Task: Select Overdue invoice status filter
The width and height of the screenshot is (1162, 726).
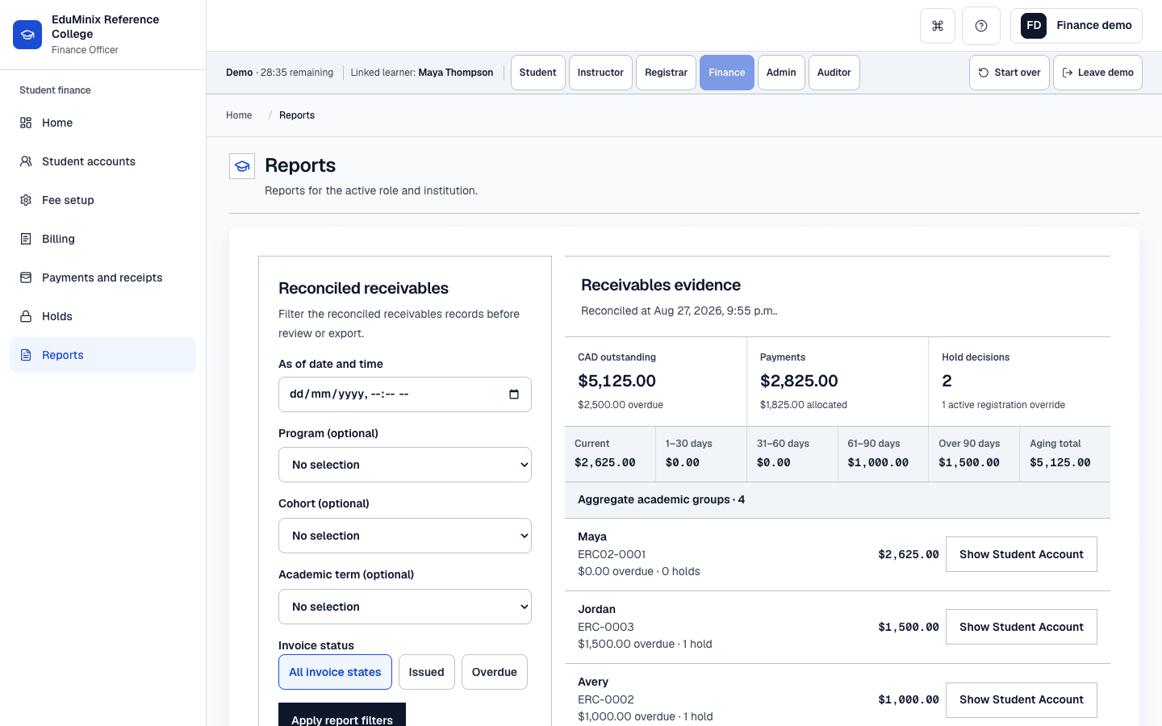Action: 495,672
